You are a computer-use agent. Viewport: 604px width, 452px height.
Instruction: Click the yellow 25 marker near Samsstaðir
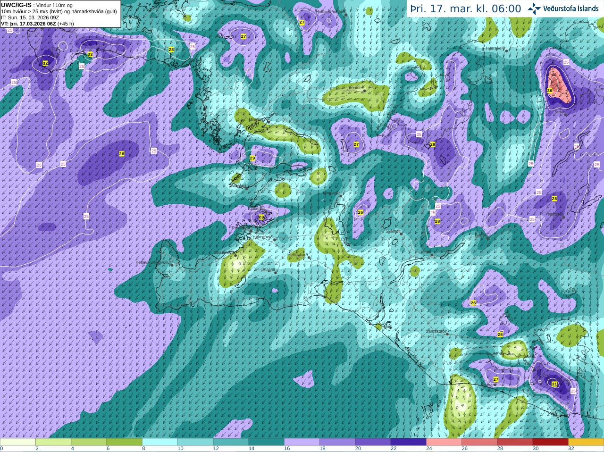pyautogui.click(x=500, y=335)
